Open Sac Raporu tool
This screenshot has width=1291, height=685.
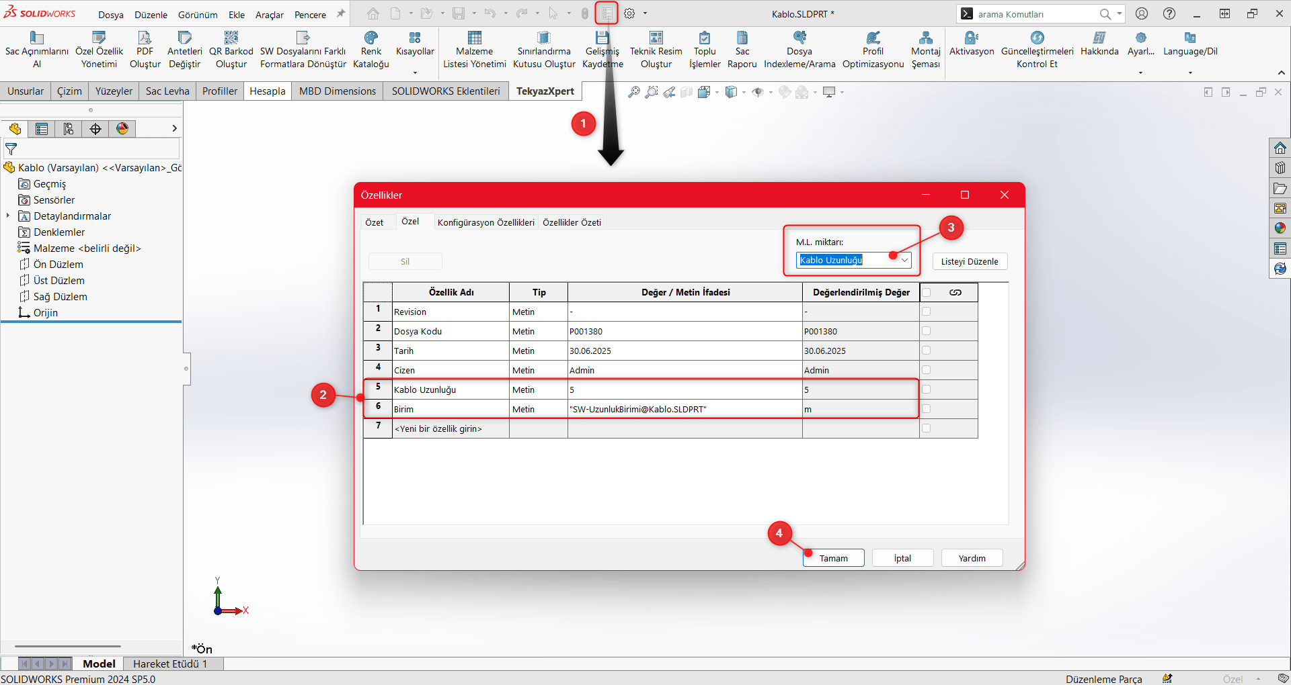point(742,50)
